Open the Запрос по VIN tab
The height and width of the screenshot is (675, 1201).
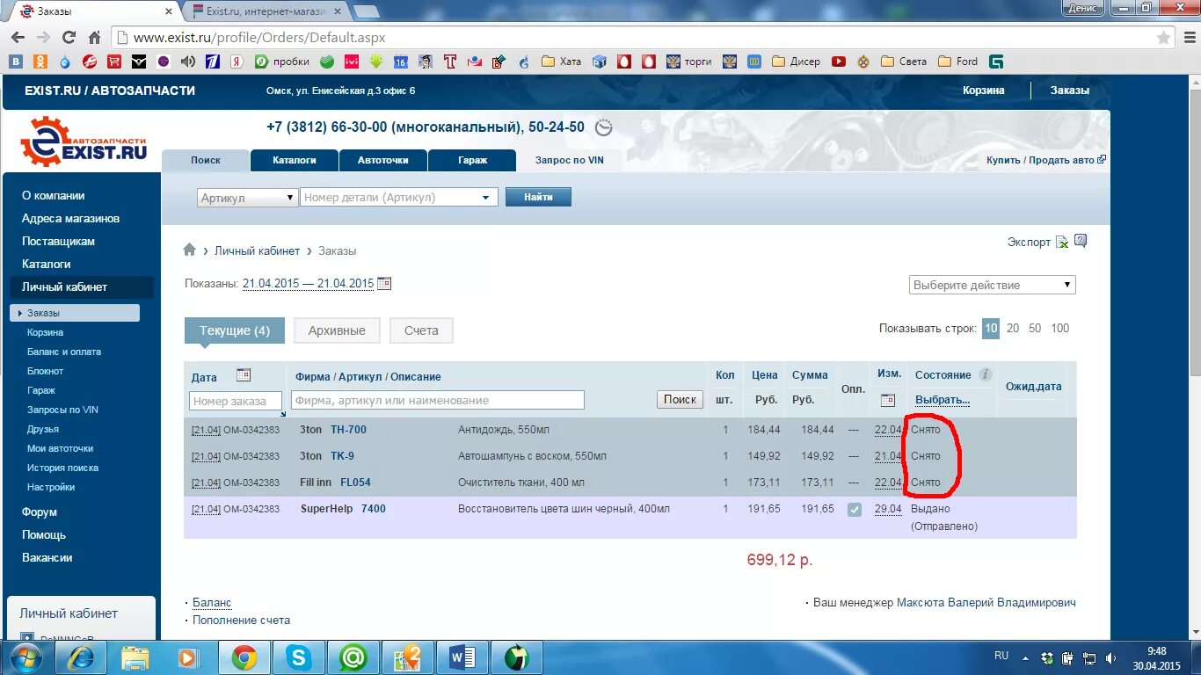pos(571,160)
